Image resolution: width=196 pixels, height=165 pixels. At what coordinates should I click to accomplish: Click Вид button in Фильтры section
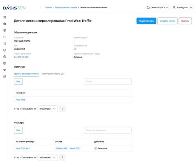(x=18, y=130)
